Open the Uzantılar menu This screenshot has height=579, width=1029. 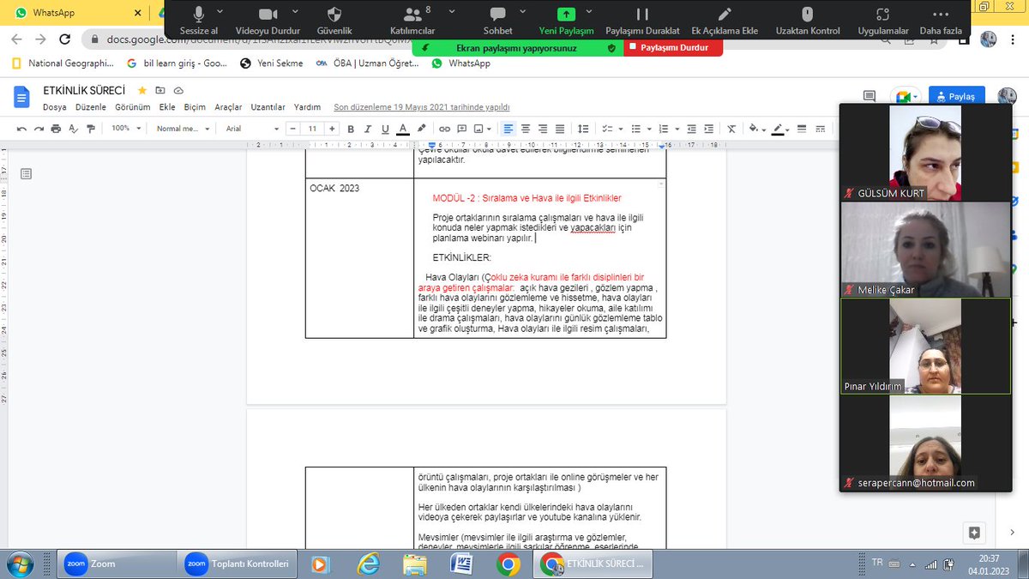click(268, 107)
